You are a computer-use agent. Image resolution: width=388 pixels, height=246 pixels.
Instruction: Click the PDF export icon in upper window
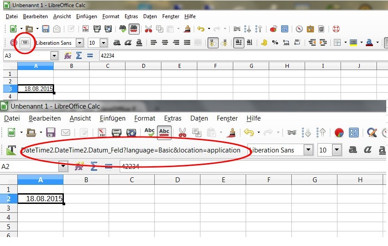coord(86,29)
